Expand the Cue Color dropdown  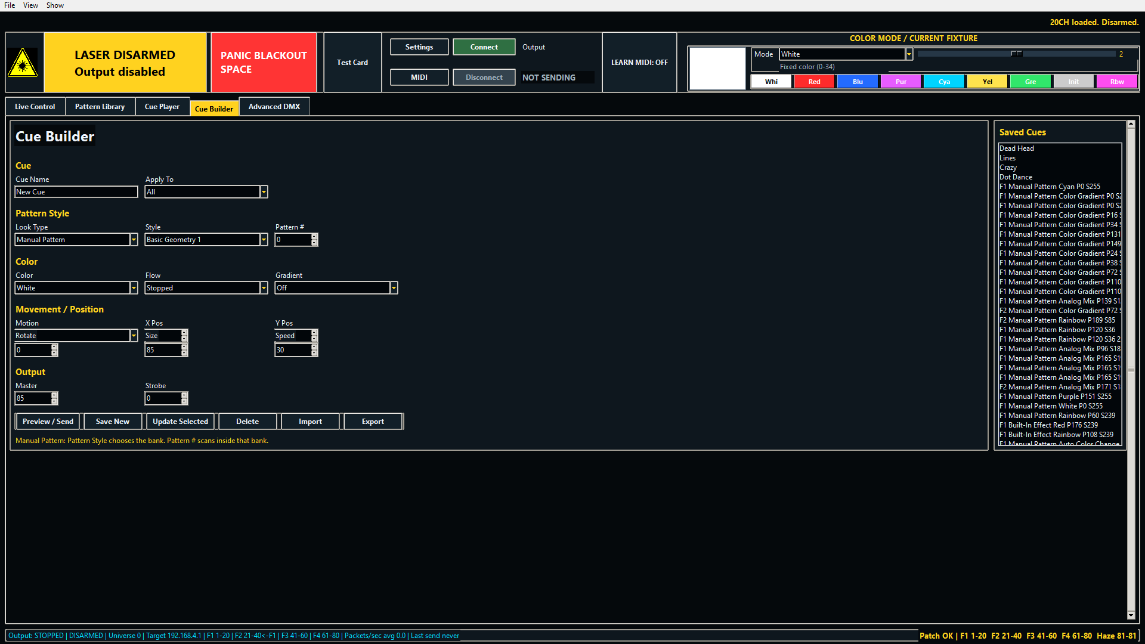[x=134, y=288]
